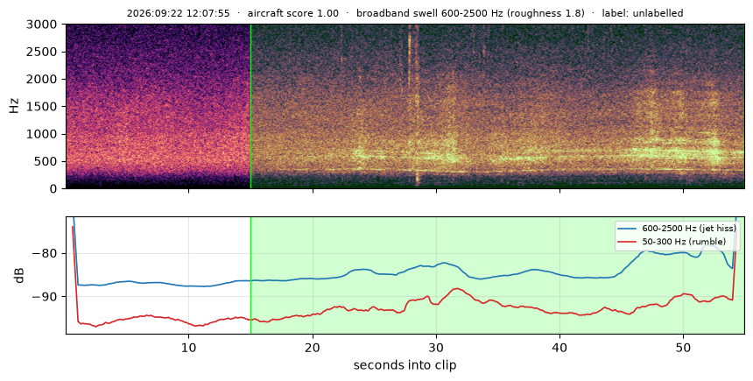
Task: Click the '40' seconds tick label
Action: [559, 347]
